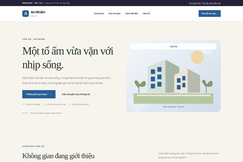Viewport: 243px width, 162px height.
Task: Click the CĂN HỘ · AN NHIÊN eyebrow text
Action: pyautogui.click(x=33, y=39)
